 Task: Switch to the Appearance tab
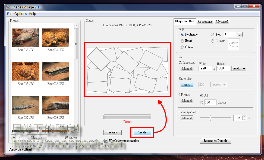point(205,22)
